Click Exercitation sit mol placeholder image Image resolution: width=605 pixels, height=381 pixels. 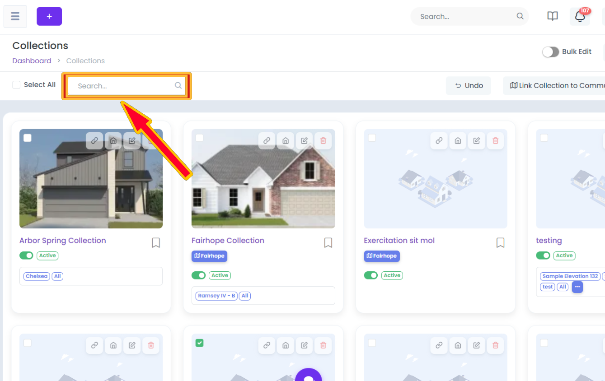tap(436, 179)
